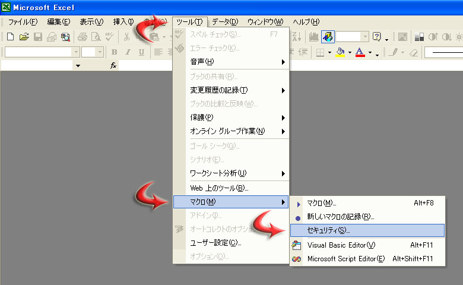Open the マクロ(M) submenu in Tools menu
The height and width of the screenshot is (285, 463).
(231, 202)
